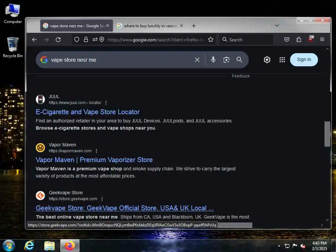Click the vapormaven.com URL text
The image size is (336, 252).
pyautogui.click(x=70, y=151)
